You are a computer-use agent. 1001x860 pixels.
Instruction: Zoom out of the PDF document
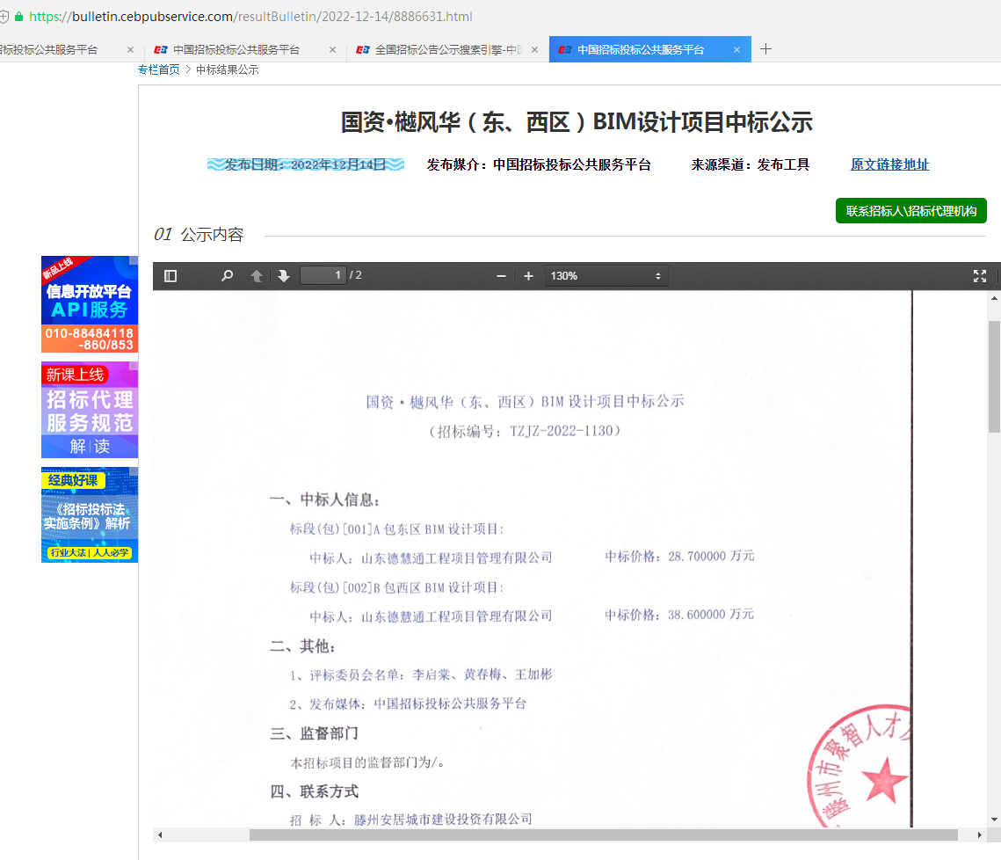coord(501,275)
